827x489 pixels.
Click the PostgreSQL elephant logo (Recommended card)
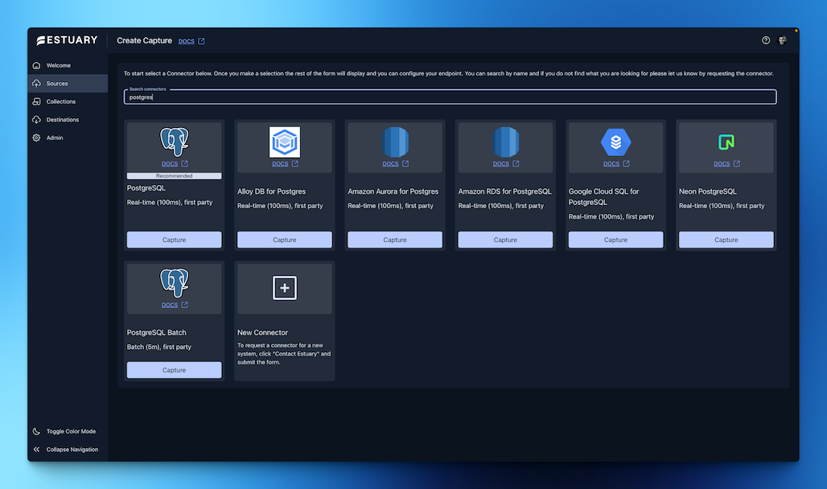click(x=174, y=142)
